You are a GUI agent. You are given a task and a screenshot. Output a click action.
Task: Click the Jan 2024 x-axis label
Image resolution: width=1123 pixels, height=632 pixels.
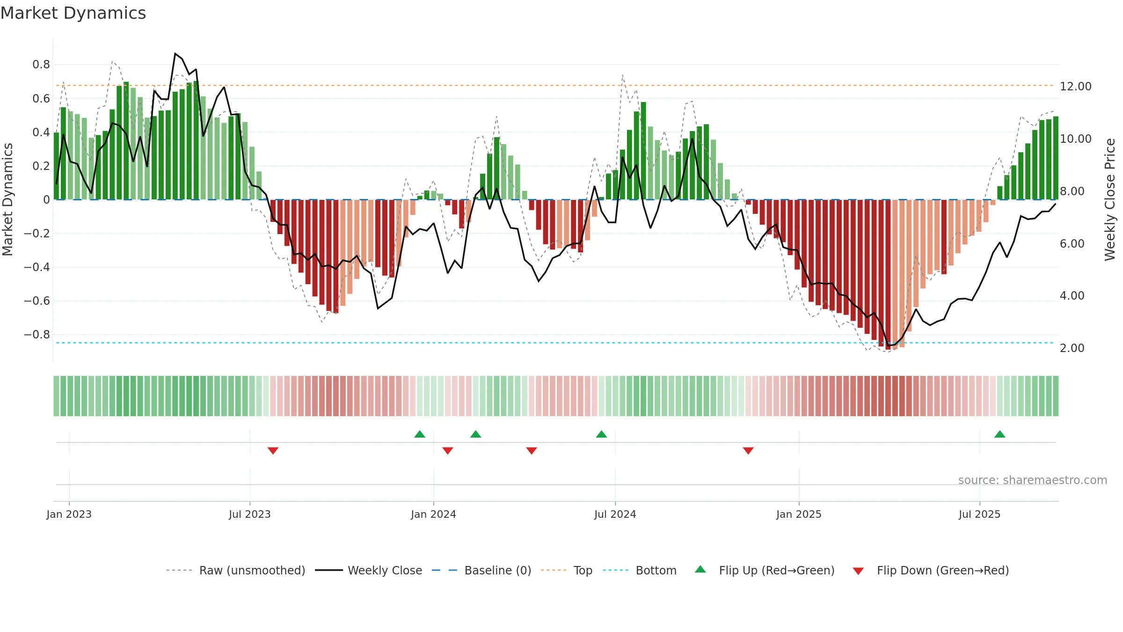point(434,514)
